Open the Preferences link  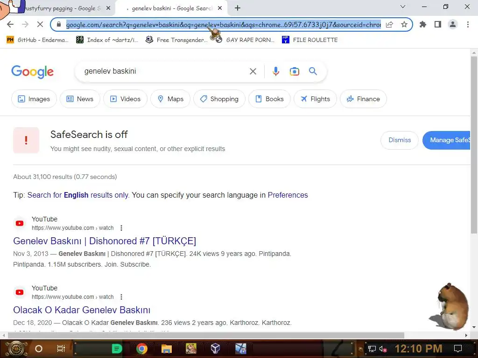click(288, 195)
